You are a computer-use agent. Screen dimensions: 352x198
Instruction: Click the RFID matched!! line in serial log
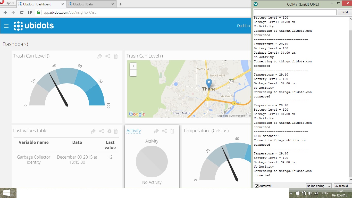(266, 136)
